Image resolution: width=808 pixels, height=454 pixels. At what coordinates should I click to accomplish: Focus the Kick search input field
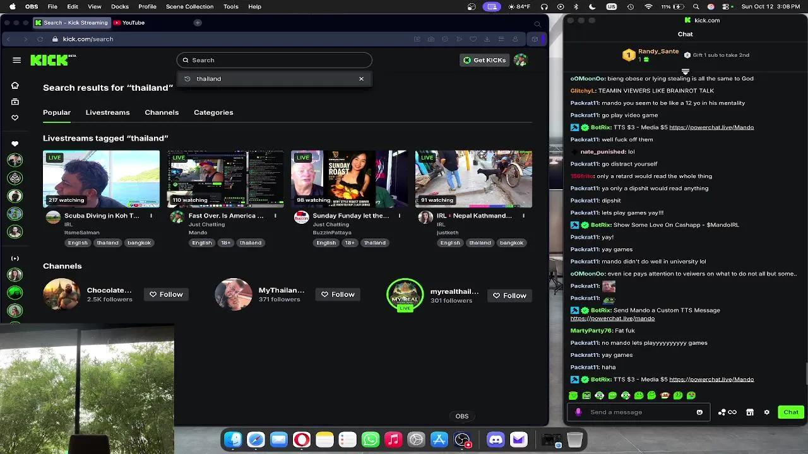274,60
